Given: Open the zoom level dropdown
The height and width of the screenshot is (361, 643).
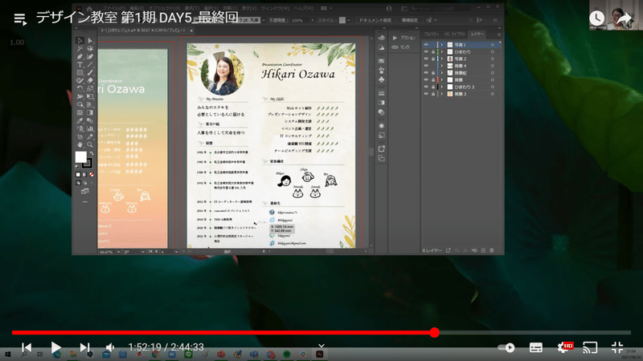Looking at the screenshot, I should tap(118, 252).
